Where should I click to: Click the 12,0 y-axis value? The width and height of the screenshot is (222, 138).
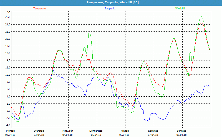point(8,67)
